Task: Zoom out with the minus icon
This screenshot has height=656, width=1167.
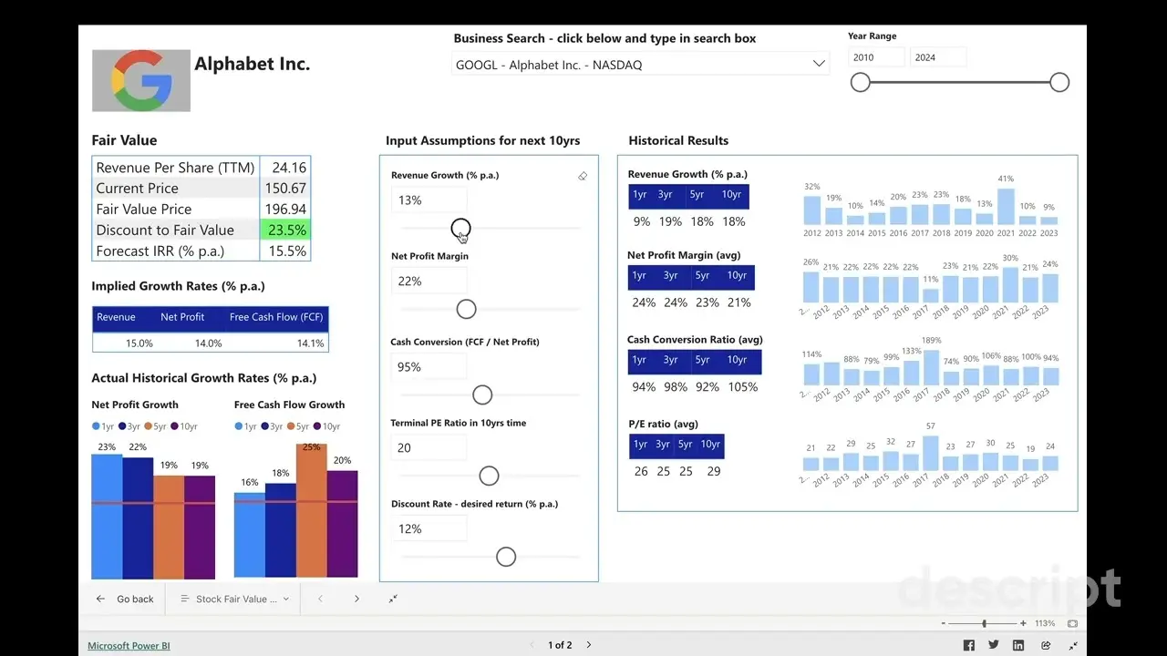Action: pyautogui.click(x=943, y=623)
